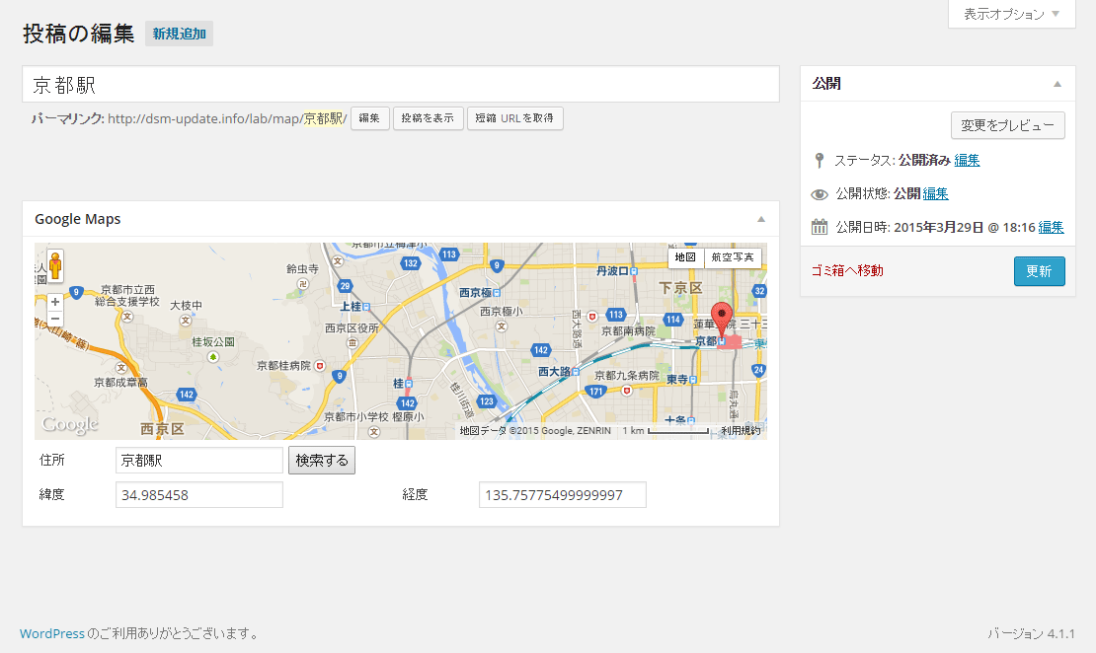Focus the 緯度 latitude input field
This screenshot has height=653, width=1096.
199,495
